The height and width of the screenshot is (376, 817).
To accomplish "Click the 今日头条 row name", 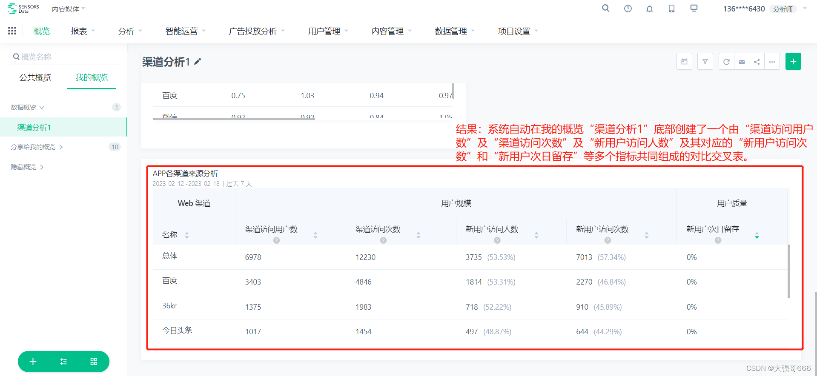I will [177, 330].
